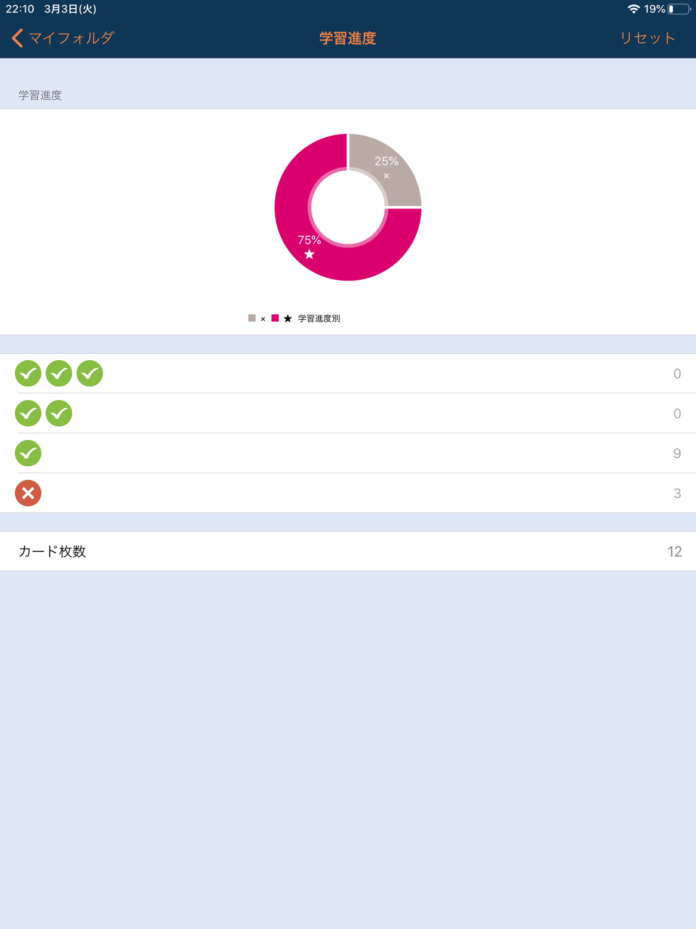Select the カード枚数 row
Image resolution: width=696 pixels, height=929 pixels.
(x=348, y=551)
